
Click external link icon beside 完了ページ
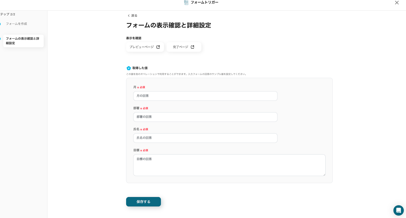[193, 47]
